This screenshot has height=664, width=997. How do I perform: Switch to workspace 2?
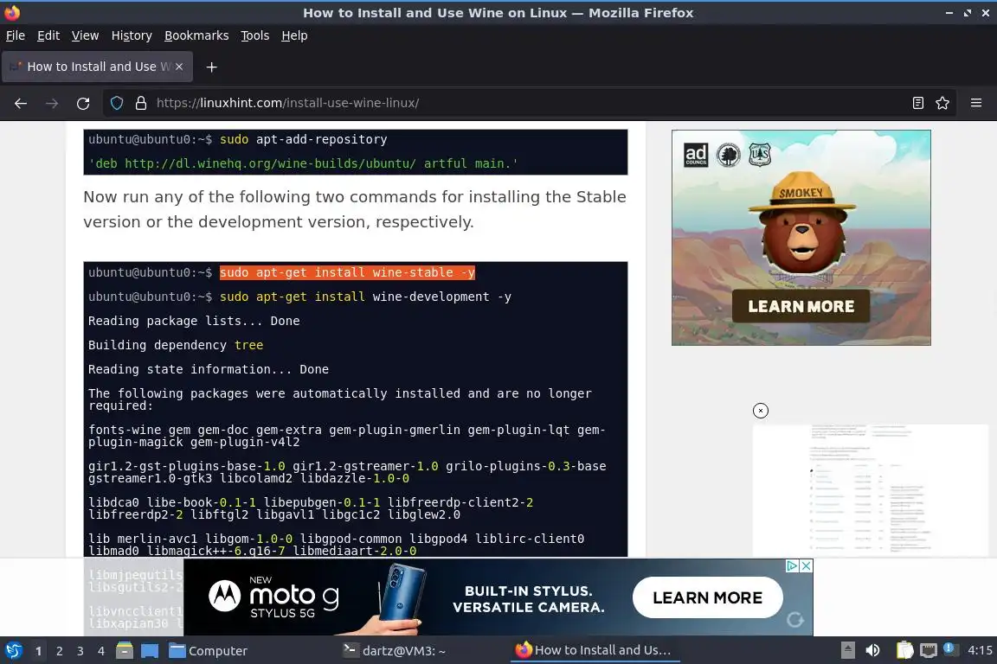(x=59, y=651)
